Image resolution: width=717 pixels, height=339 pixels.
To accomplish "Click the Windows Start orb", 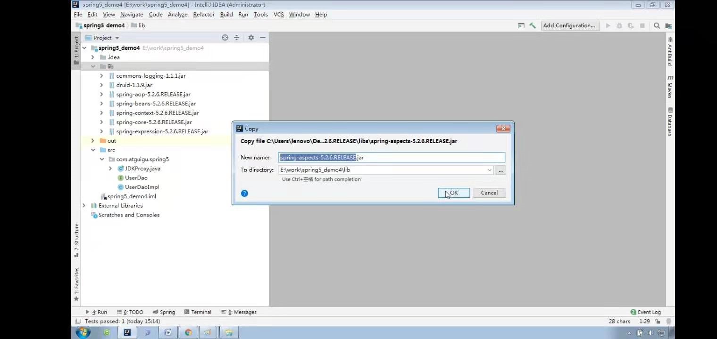I will (x=83, y=332).
